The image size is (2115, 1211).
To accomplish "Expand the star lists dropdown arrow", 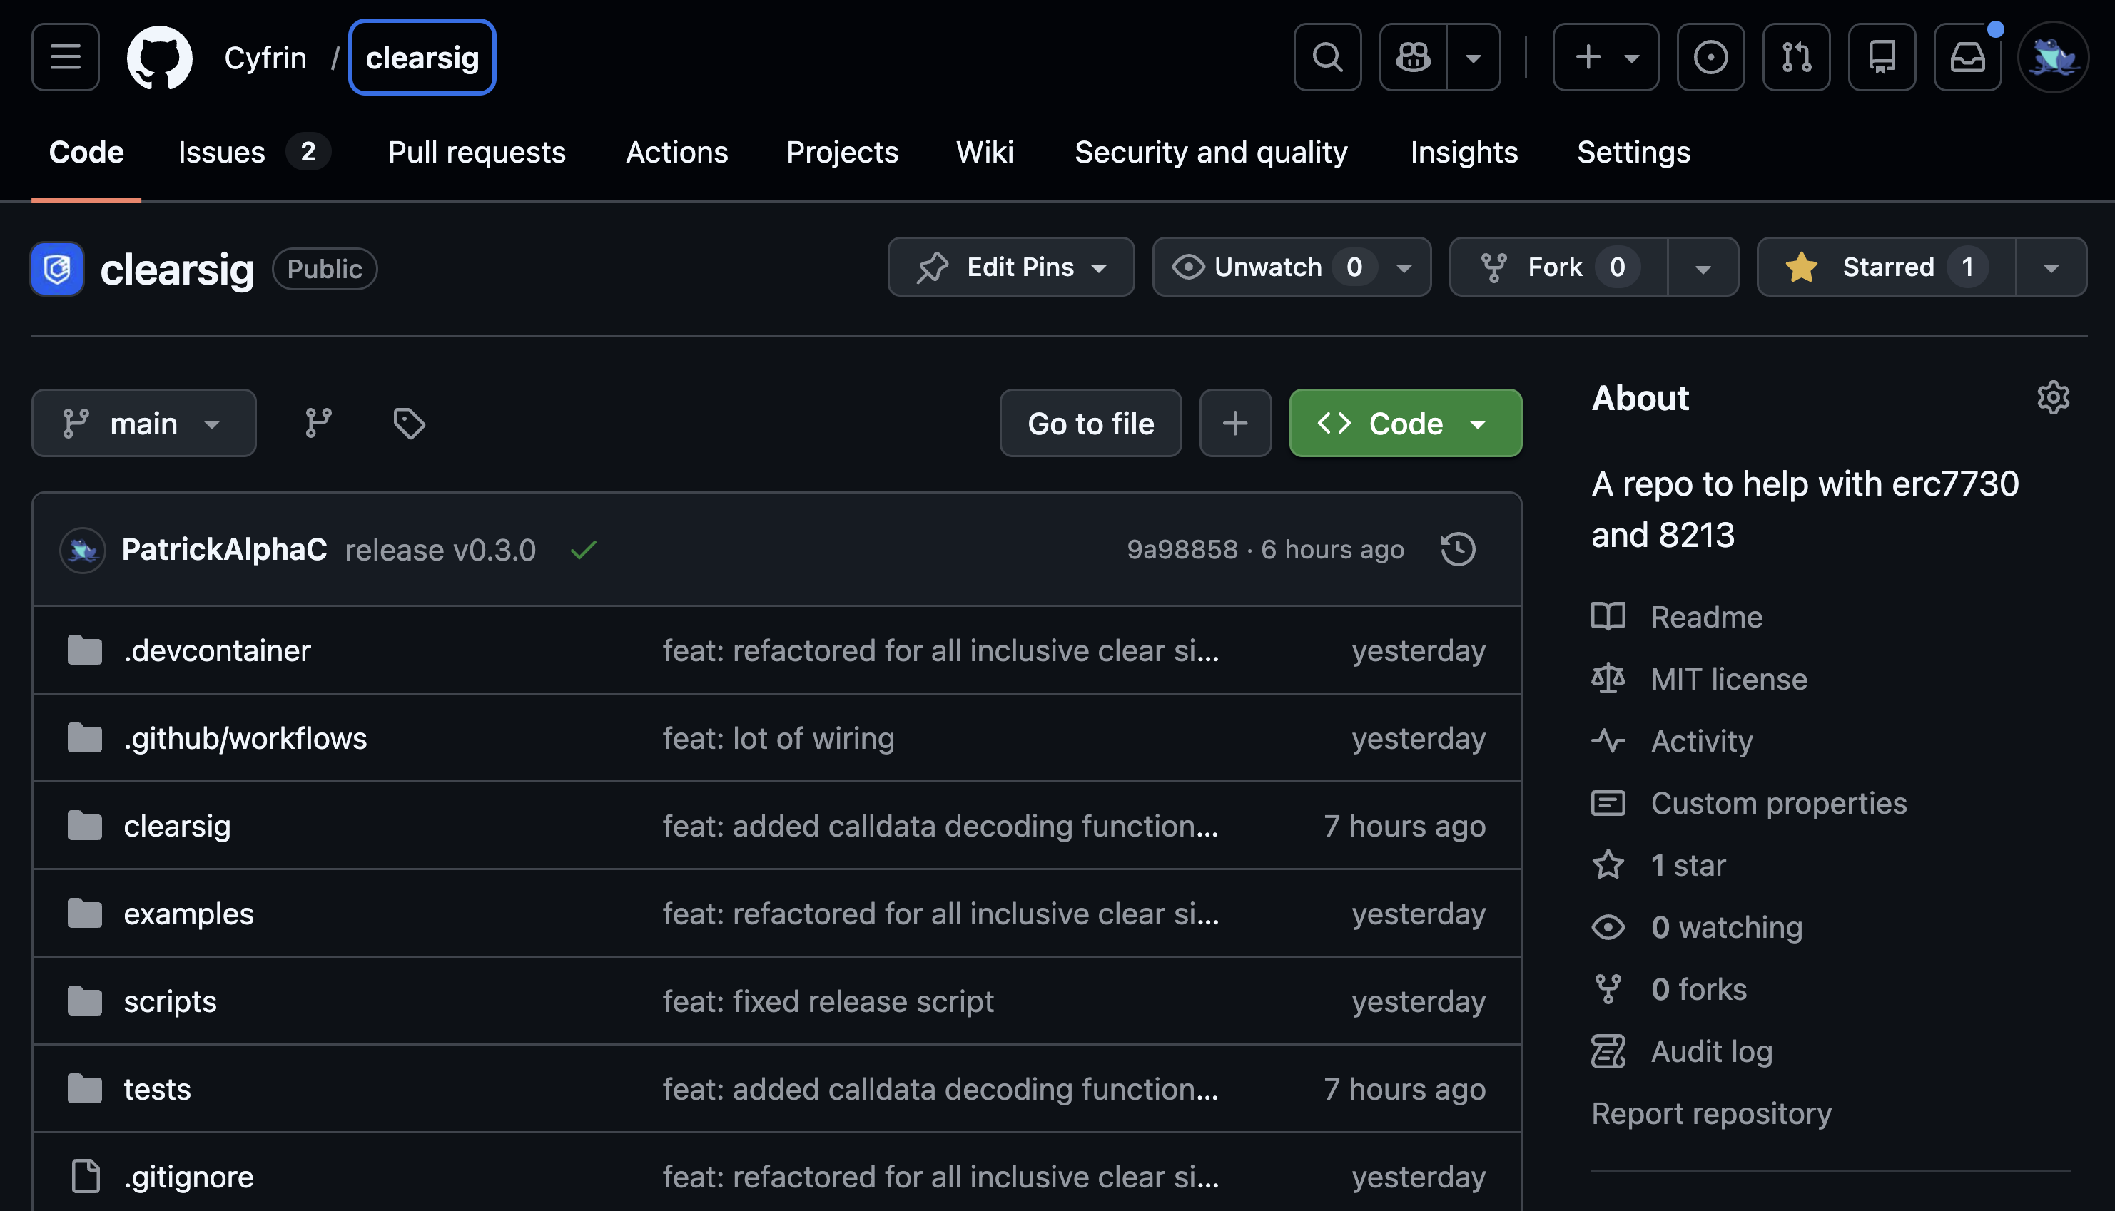I will pos(2051,267).
